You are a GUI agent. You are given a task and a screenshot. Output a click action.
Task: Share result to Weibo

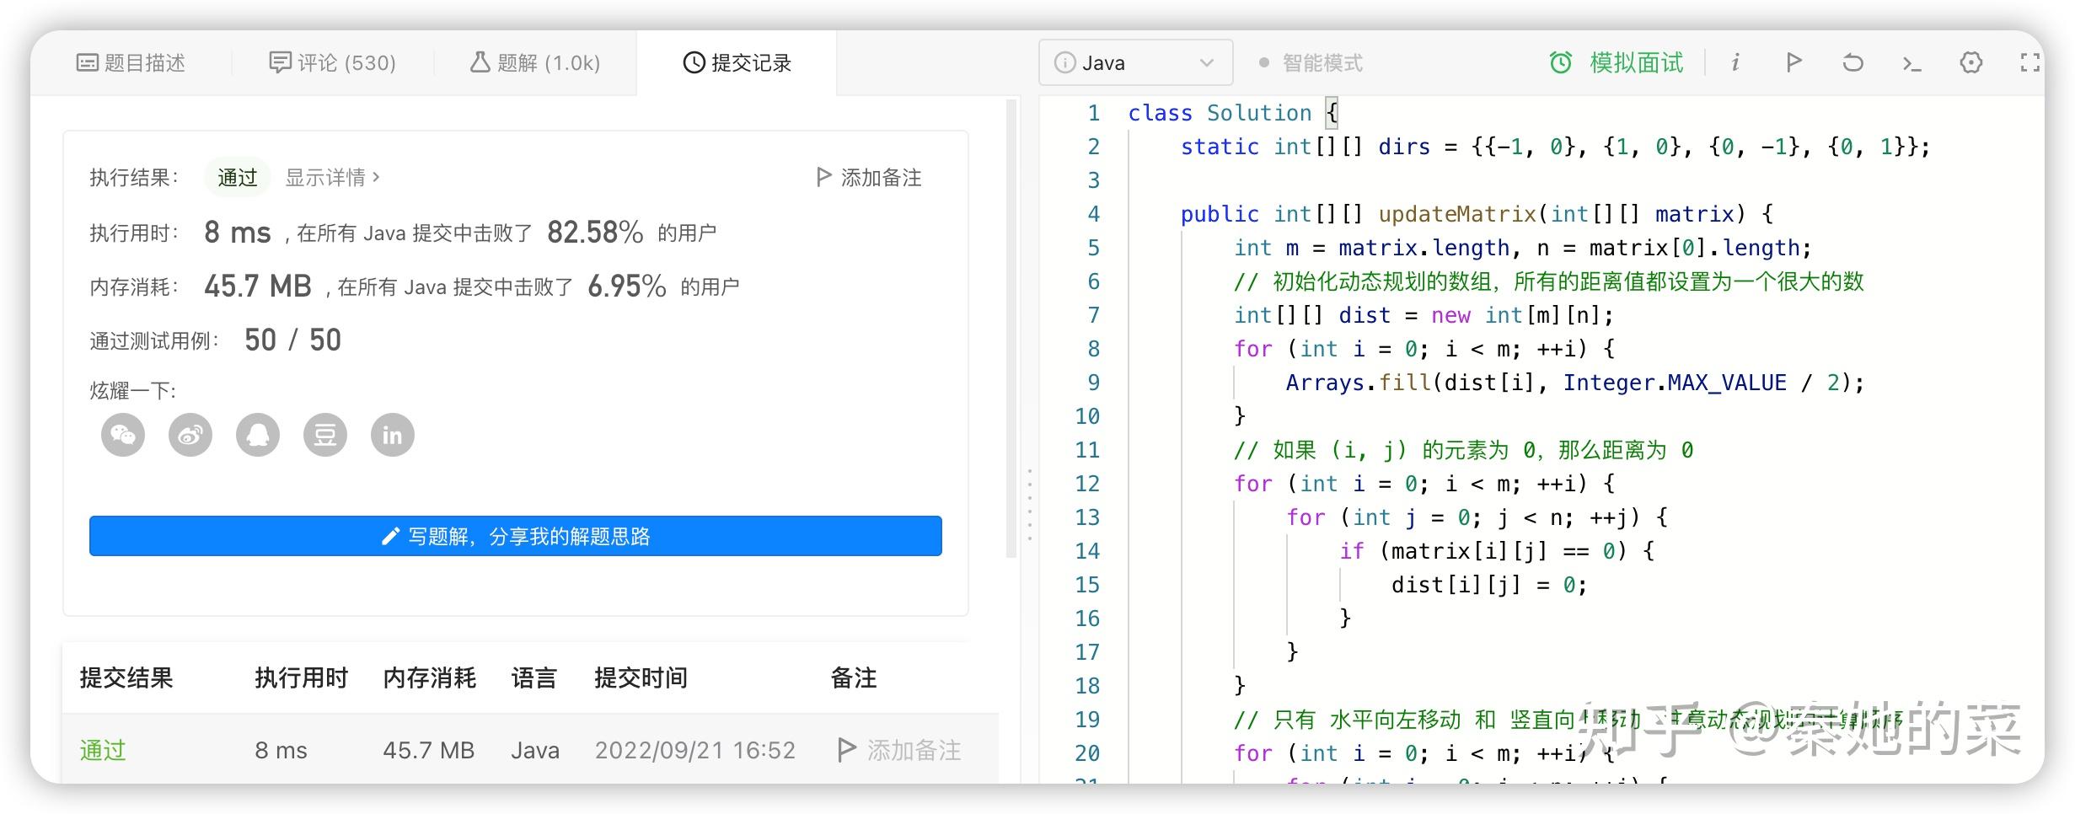[x=190, y=435]
